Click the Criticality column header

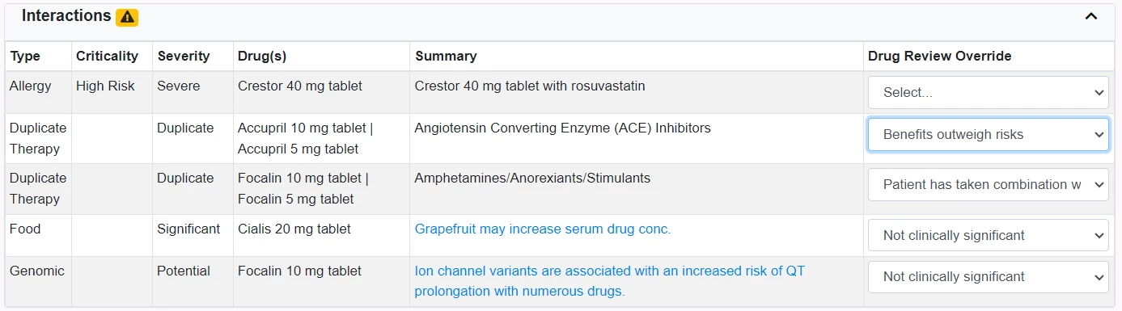107,56
